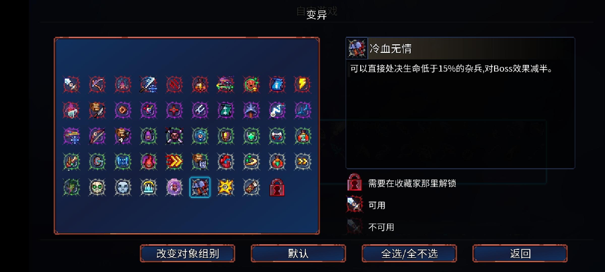Click the 冷血无情 description panel icon

[x=357, y=48]
